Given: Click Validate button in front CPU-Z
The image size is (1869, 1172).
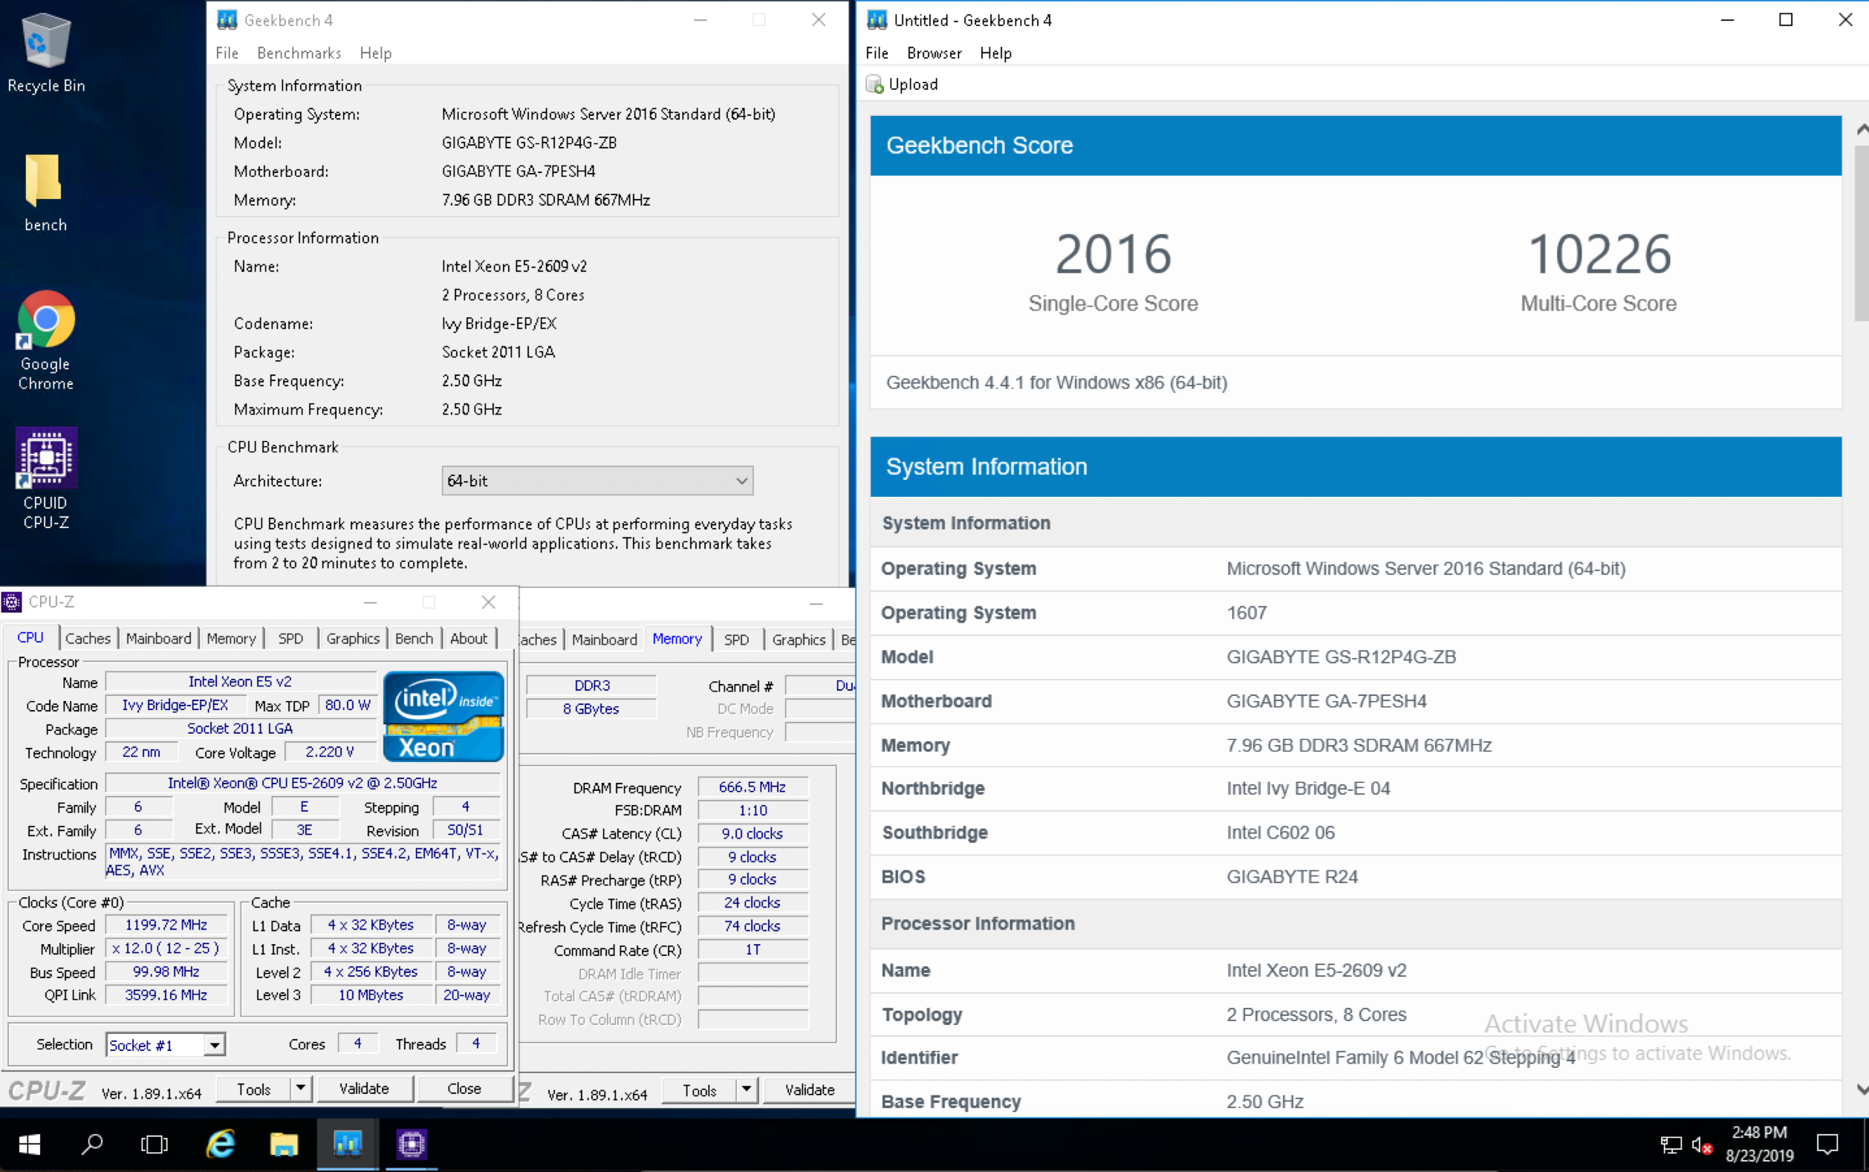Looking at the screenshot, I should (364, 1088).
